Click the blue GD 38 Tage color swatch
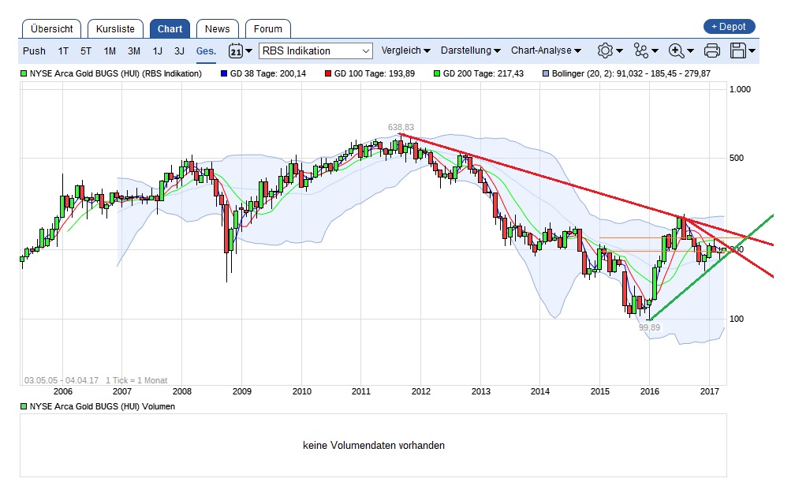Screen dimensions: 795x497 click(224, 73)
